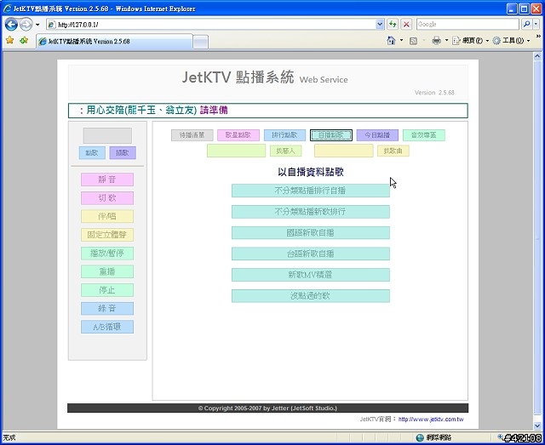Click the yellow song title search field
Screen dimensions: 545x445
[344, 151]
